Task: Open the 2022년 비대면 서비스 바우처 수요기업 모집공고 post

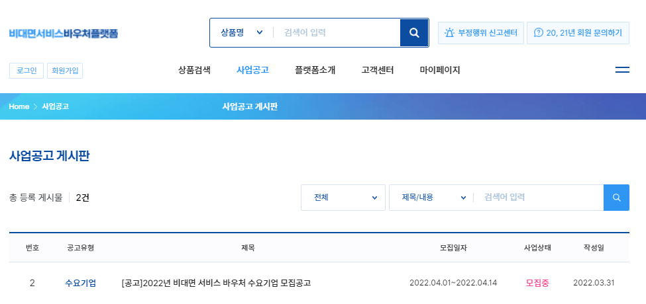Action: pyautogui.click(x=216, y=283)
